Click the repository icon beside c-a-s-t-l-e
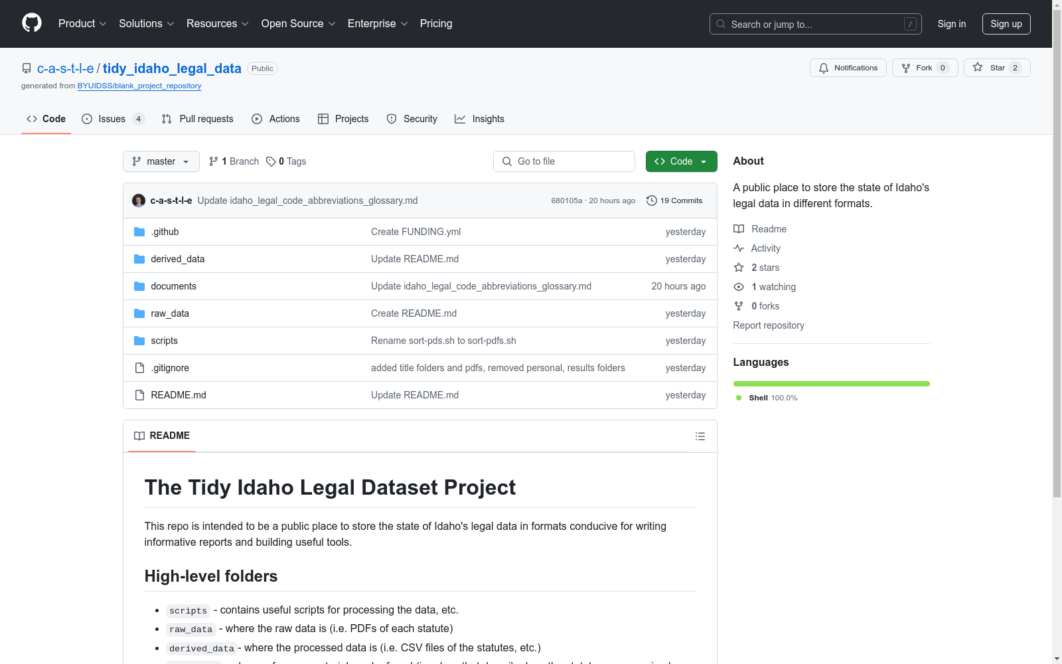 pos(27,68)
